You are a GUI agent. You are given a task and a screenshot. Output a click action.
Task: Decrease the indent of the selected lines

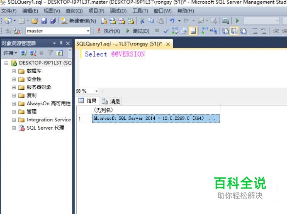click(275, 31)
